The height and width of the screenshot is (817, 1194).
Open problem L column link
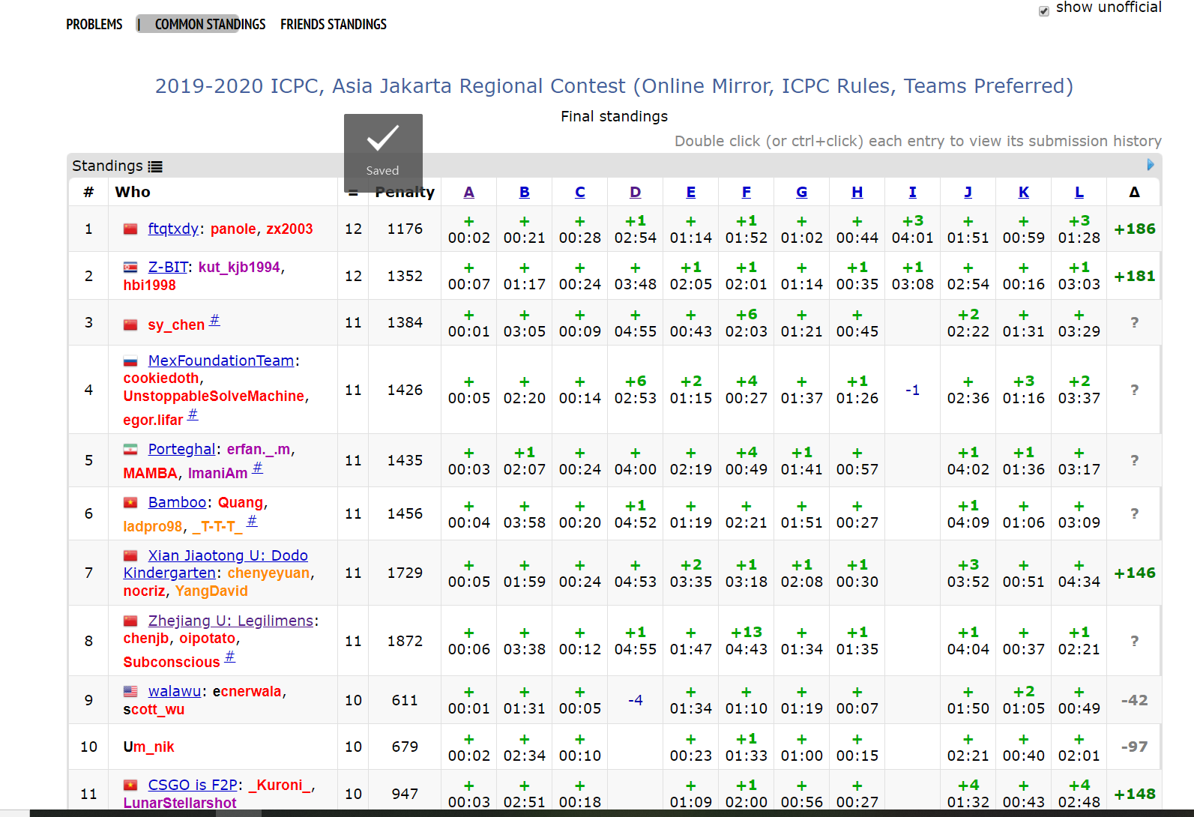[x=1079, y=193]
